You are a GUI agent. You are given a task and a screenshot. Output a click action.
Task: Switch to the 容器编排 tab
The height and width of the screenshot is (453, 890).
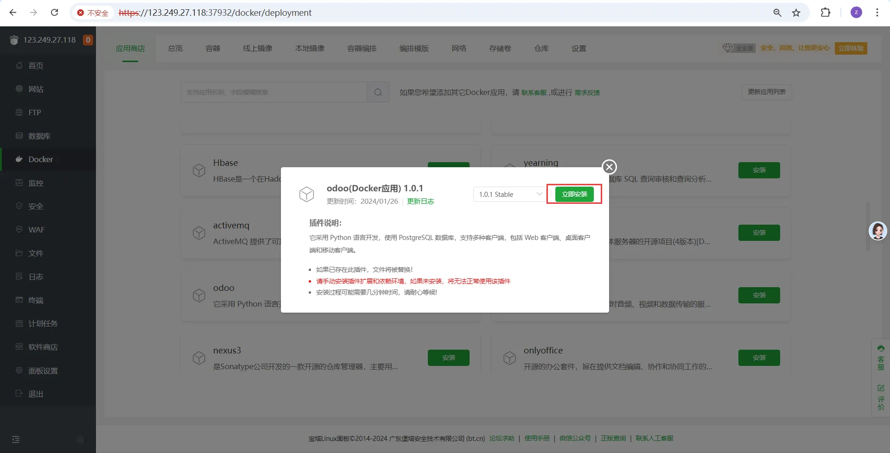[x=362, y=49]
